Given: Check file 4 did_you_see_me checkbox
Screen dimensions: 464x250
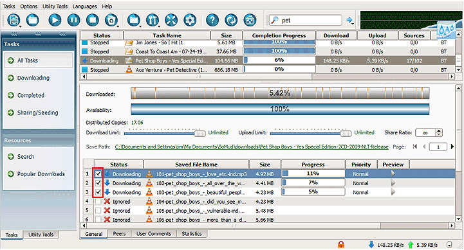Looking at the screenshot, I should tap(98, 202).
